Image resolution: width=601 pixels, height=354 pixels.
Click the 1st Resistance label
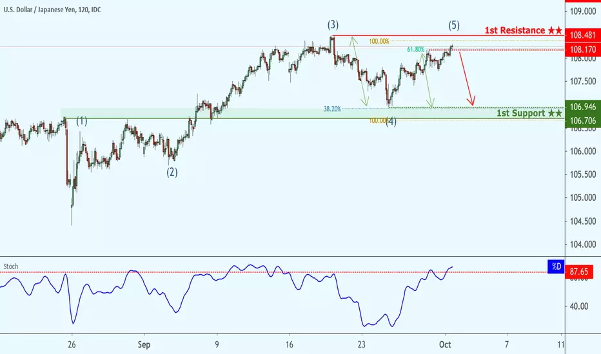coord(524,30)
